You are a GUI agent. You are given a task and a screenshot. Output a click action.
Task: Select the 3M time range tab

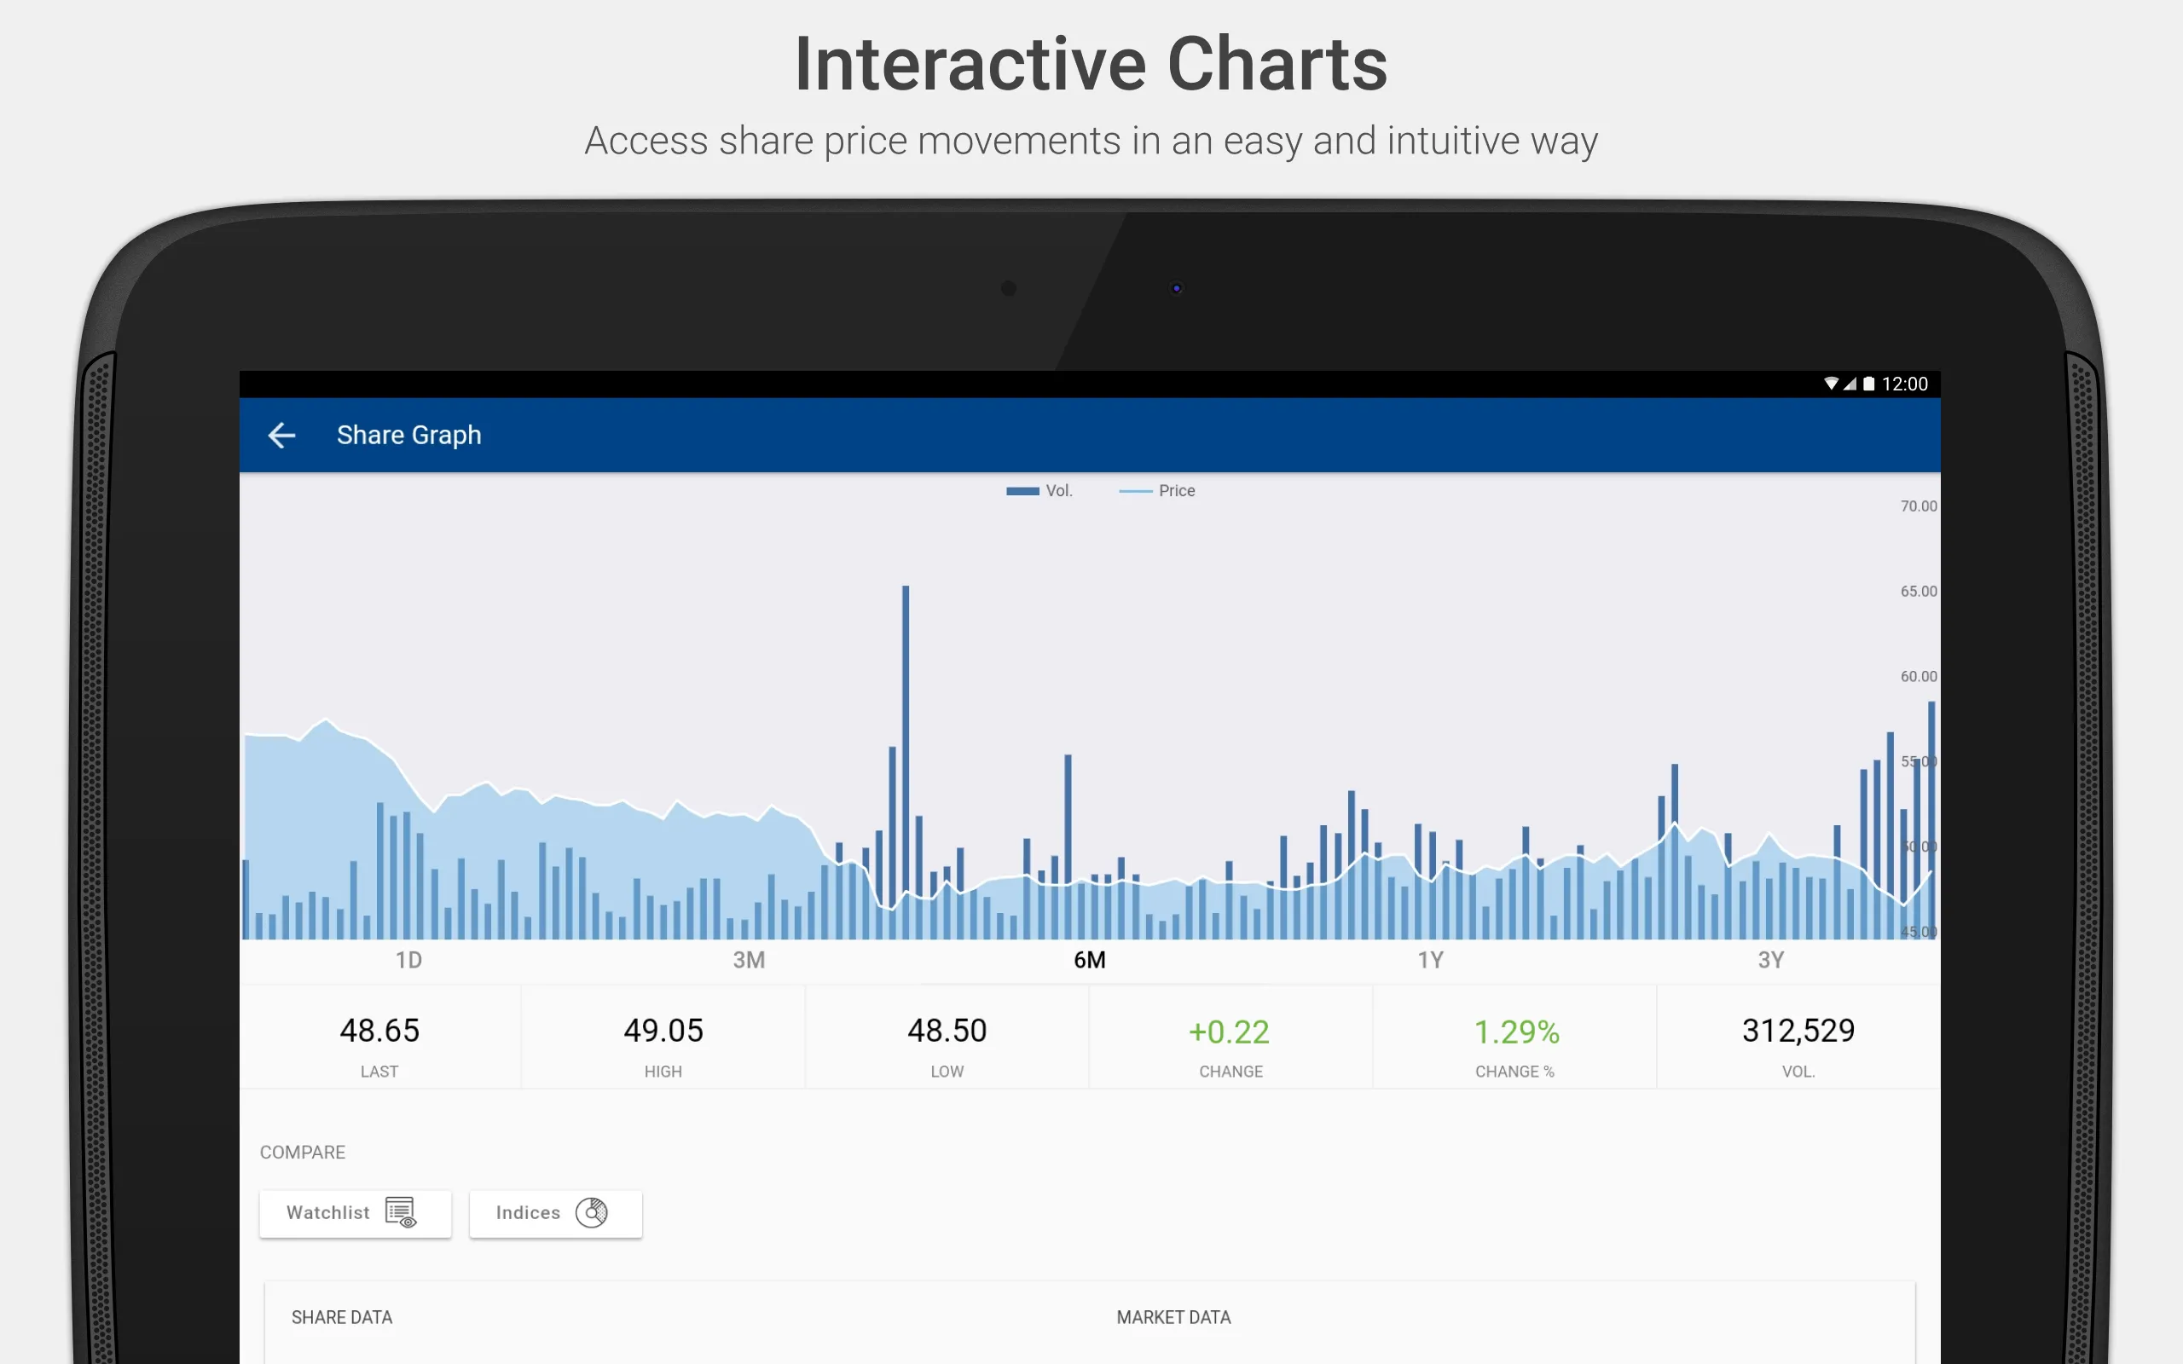(749, 960)
